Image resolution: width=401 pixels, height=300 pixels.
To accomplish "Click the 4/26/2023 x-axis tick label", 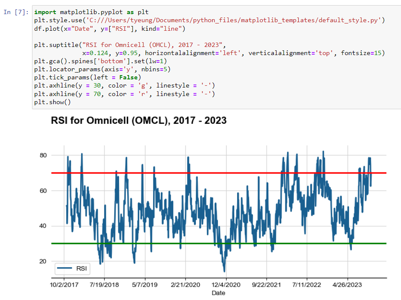I will tap(347, 285).
